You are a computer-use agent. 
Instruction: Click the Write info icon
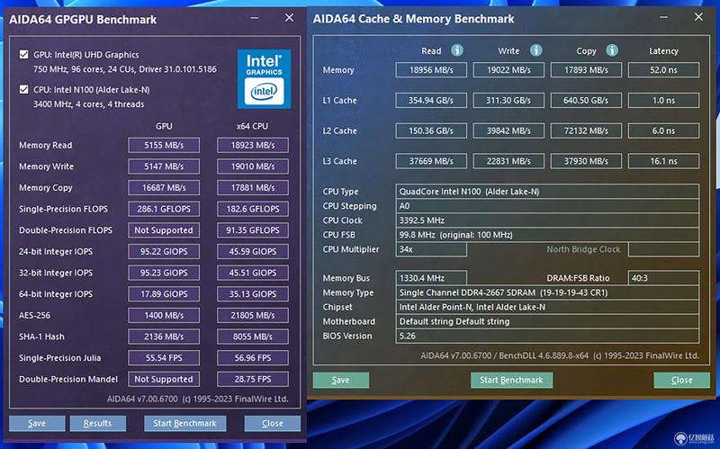click(x=535, y=50)
